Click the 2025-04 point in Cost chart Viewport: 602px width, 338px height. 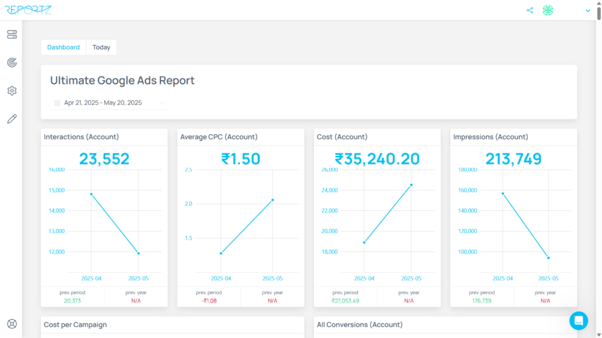point(364,242)
